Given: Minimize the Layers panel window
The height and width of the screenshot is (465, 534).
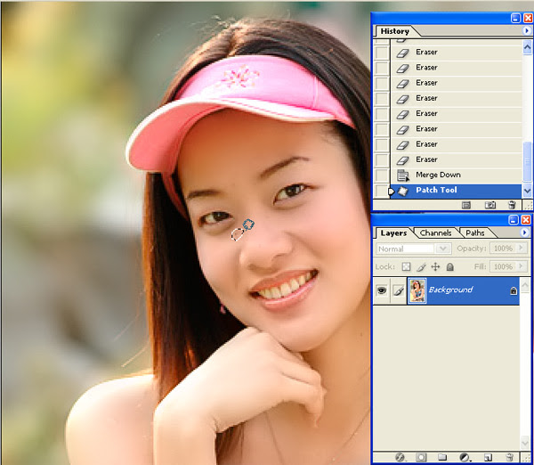Looking at the screenshot, I should coord(514,219).
